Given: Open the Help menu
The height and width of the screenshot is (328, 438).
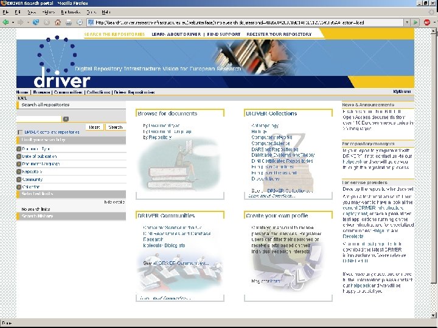Looking at the screenshot, I should 106,12.
